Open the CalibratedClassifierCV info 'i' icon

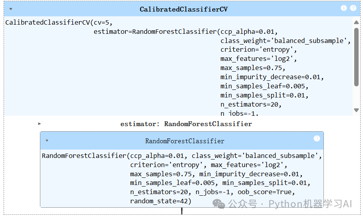pyautogui.click(x=344, y=8)
